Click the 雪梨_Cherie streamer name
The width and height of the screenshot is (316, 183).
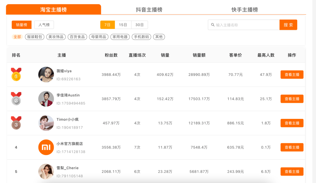point(68,168)
